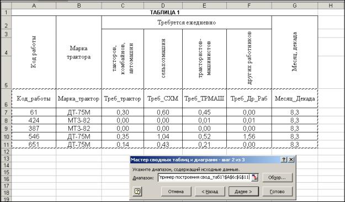Viewport: 345px width, 202px height.
Task: Select the Треб_Др_Раб field cell
Action: (249, 98)
